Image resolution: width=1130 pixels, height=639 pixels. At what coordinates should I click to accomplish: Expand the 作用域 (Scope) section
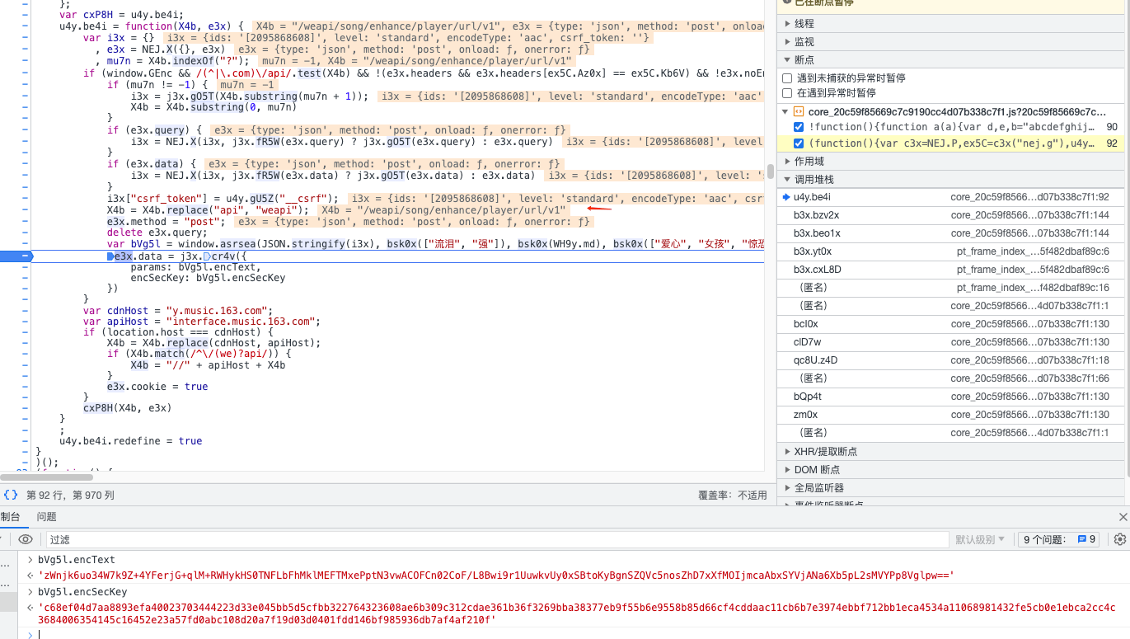click(808, 162)
